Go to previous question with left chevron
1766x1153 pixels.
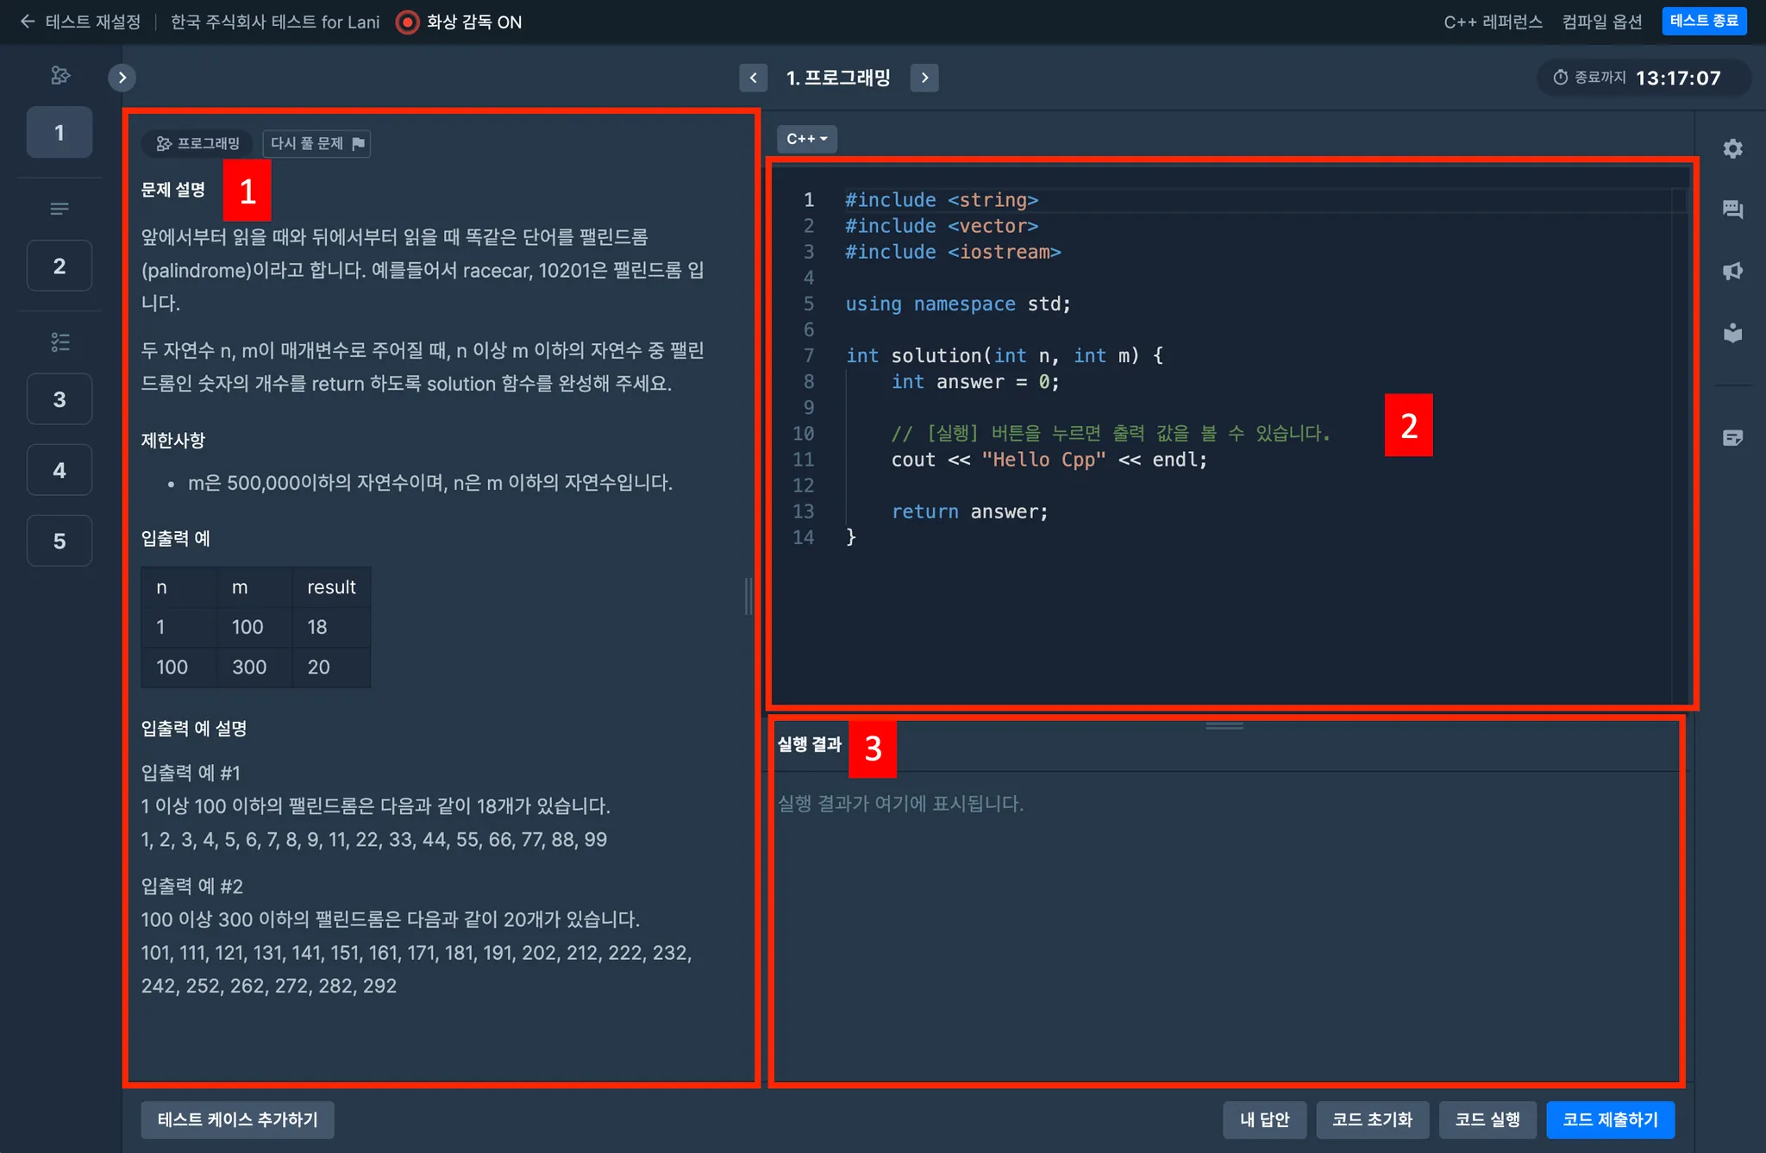point(753,78)
